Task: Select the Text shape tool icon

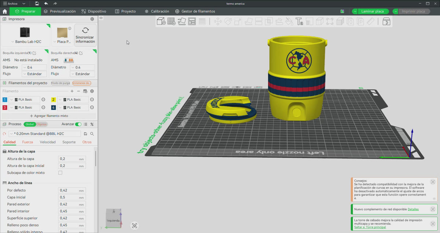Action: tap(299, 21)
